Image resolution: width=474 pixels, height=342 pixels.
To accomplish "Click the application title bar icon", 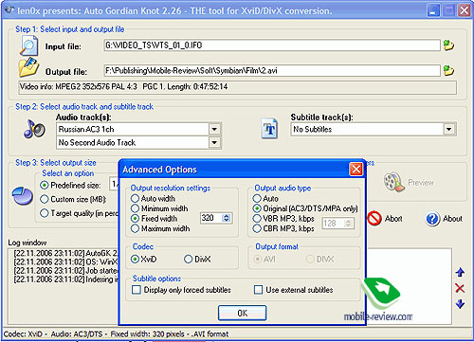I will [9, 10].
